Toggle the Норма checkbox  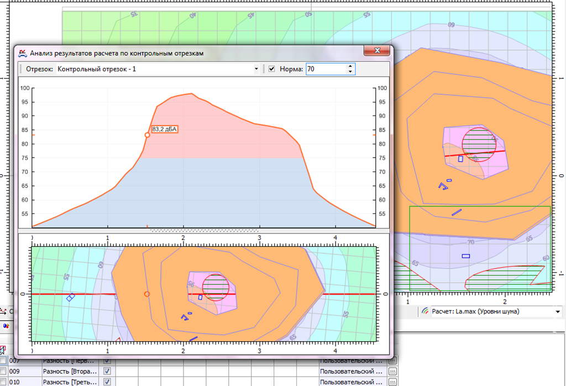point(271,69)
